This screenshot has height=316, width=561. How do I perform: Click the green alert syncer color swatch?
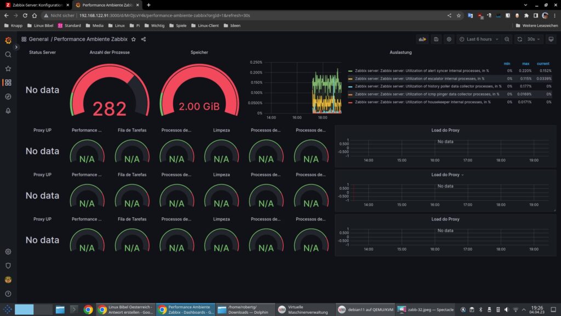point(350,71)
